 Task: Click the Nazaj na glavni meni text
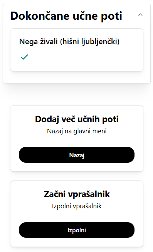click(77, 131)
